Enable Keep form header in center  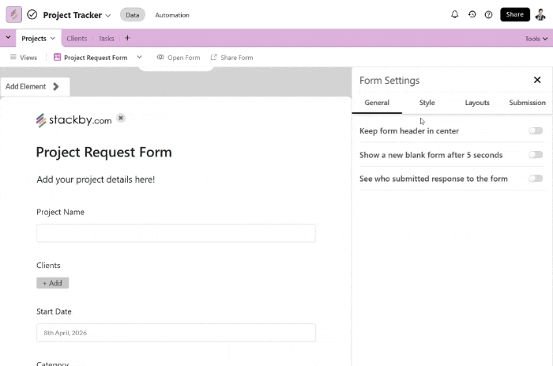(536, 130)
